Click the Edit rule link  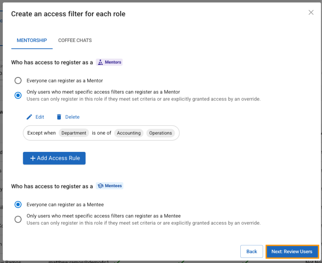point(40,117)
